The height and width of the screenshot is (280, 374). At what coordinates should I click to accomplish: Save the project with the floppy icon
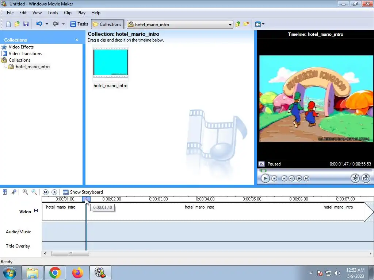(26, 24)
